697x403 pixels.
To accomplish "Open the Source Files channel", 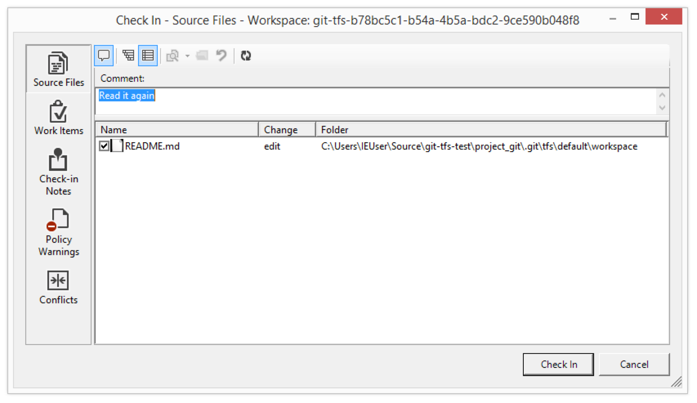I will [58, 69].
